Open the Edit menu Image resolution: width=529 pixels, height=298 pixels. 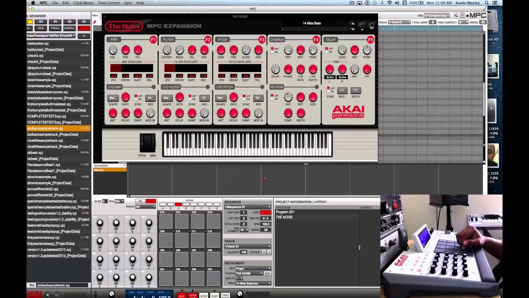[66, 3]
